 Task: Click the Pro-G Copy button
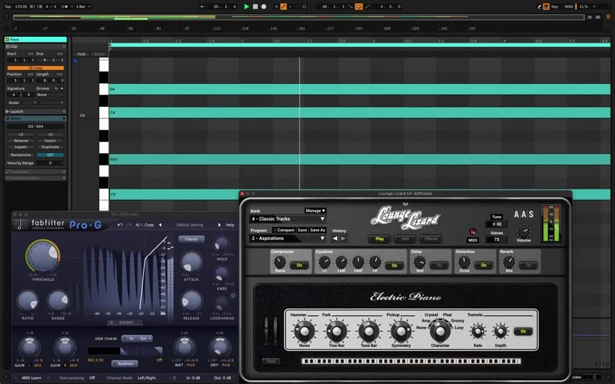pos(150,225)
